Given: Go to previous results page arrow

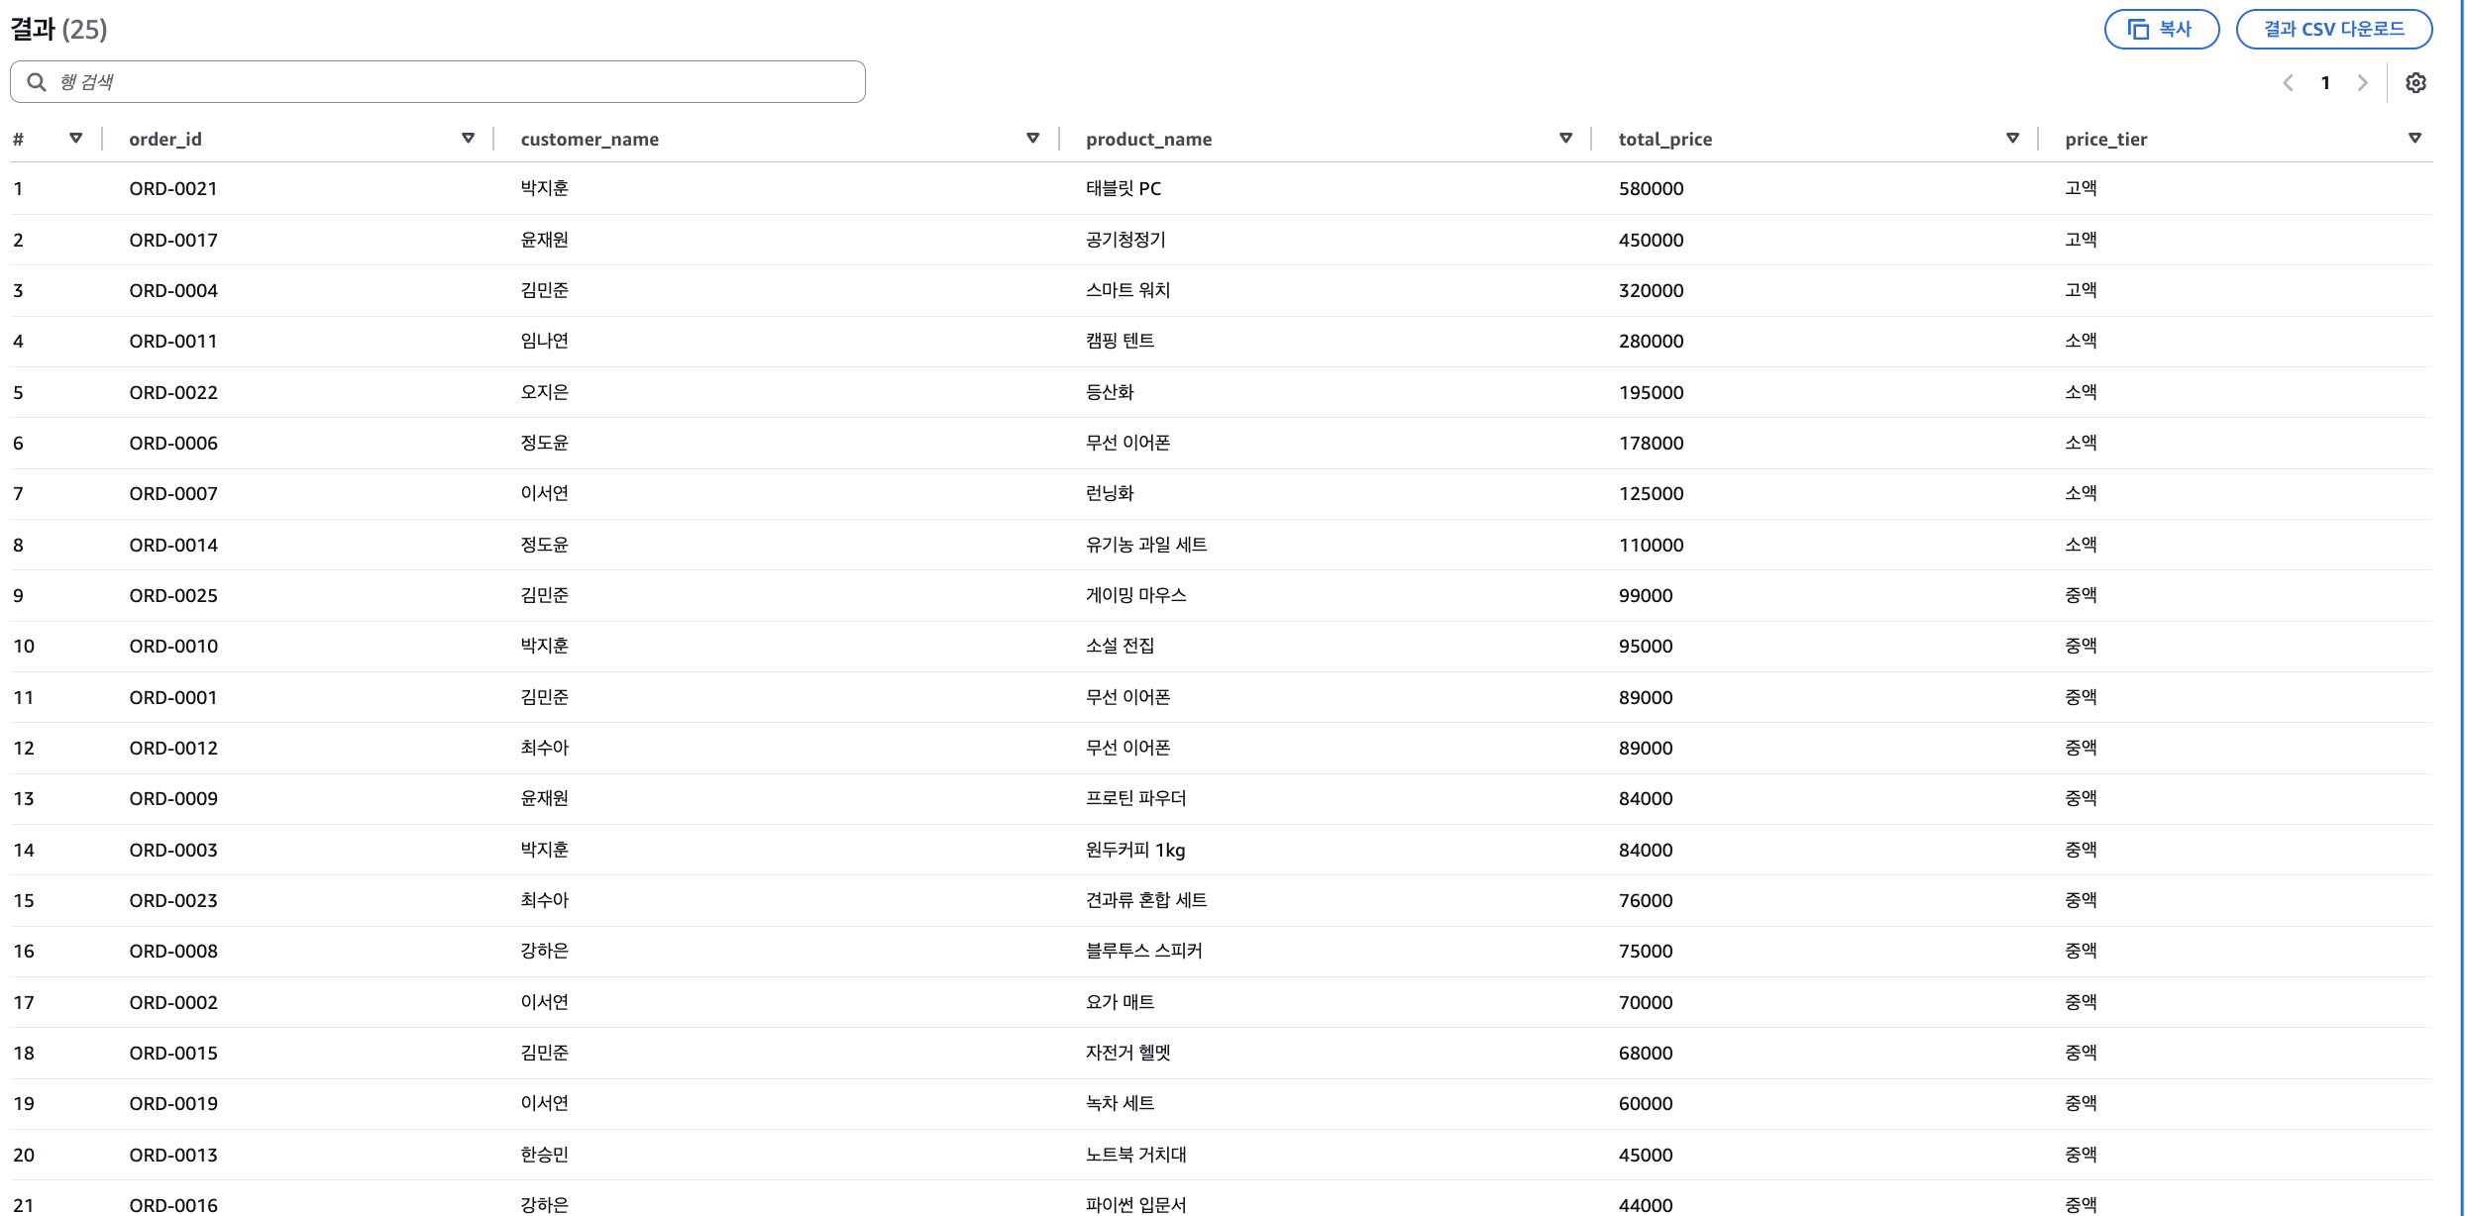Looking at the screenshot, I should point(2288,83).
